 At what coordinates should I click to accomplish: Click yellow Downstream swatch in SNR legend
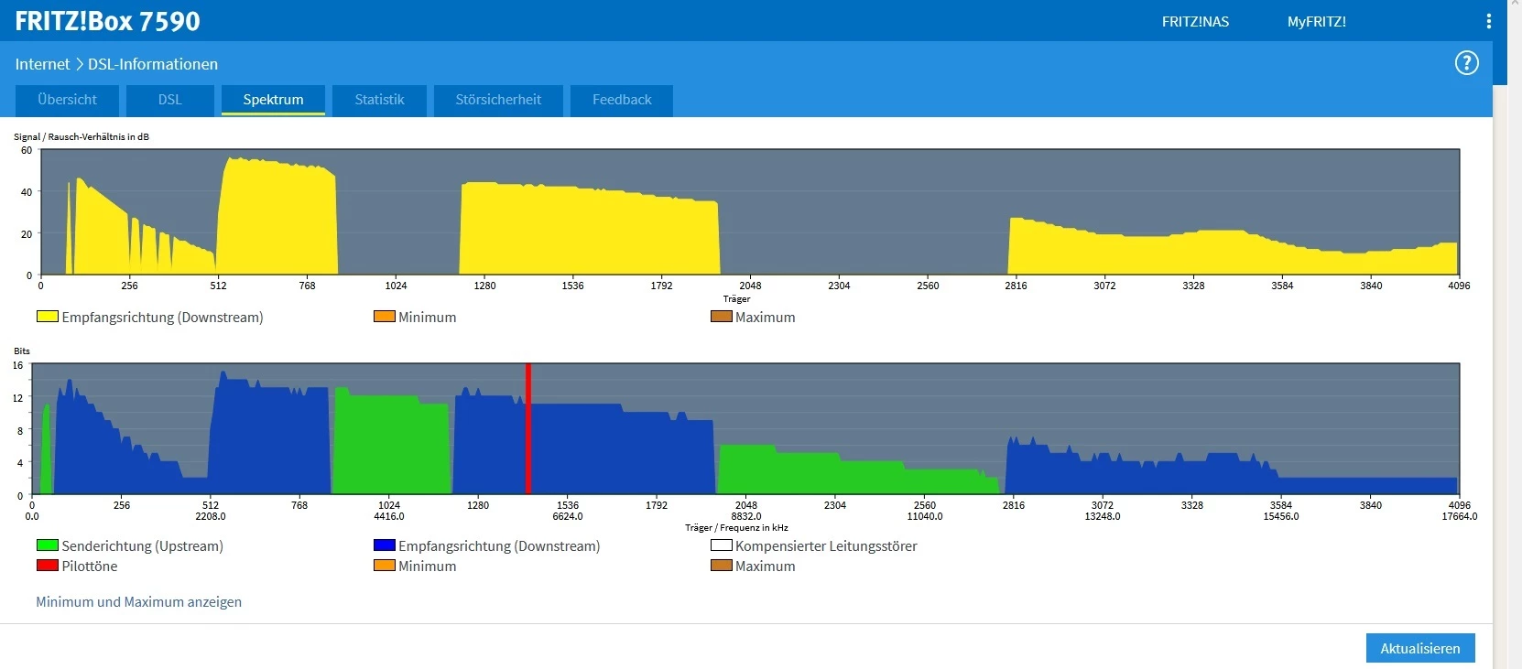pyautogui.click(x=47, y=317)
